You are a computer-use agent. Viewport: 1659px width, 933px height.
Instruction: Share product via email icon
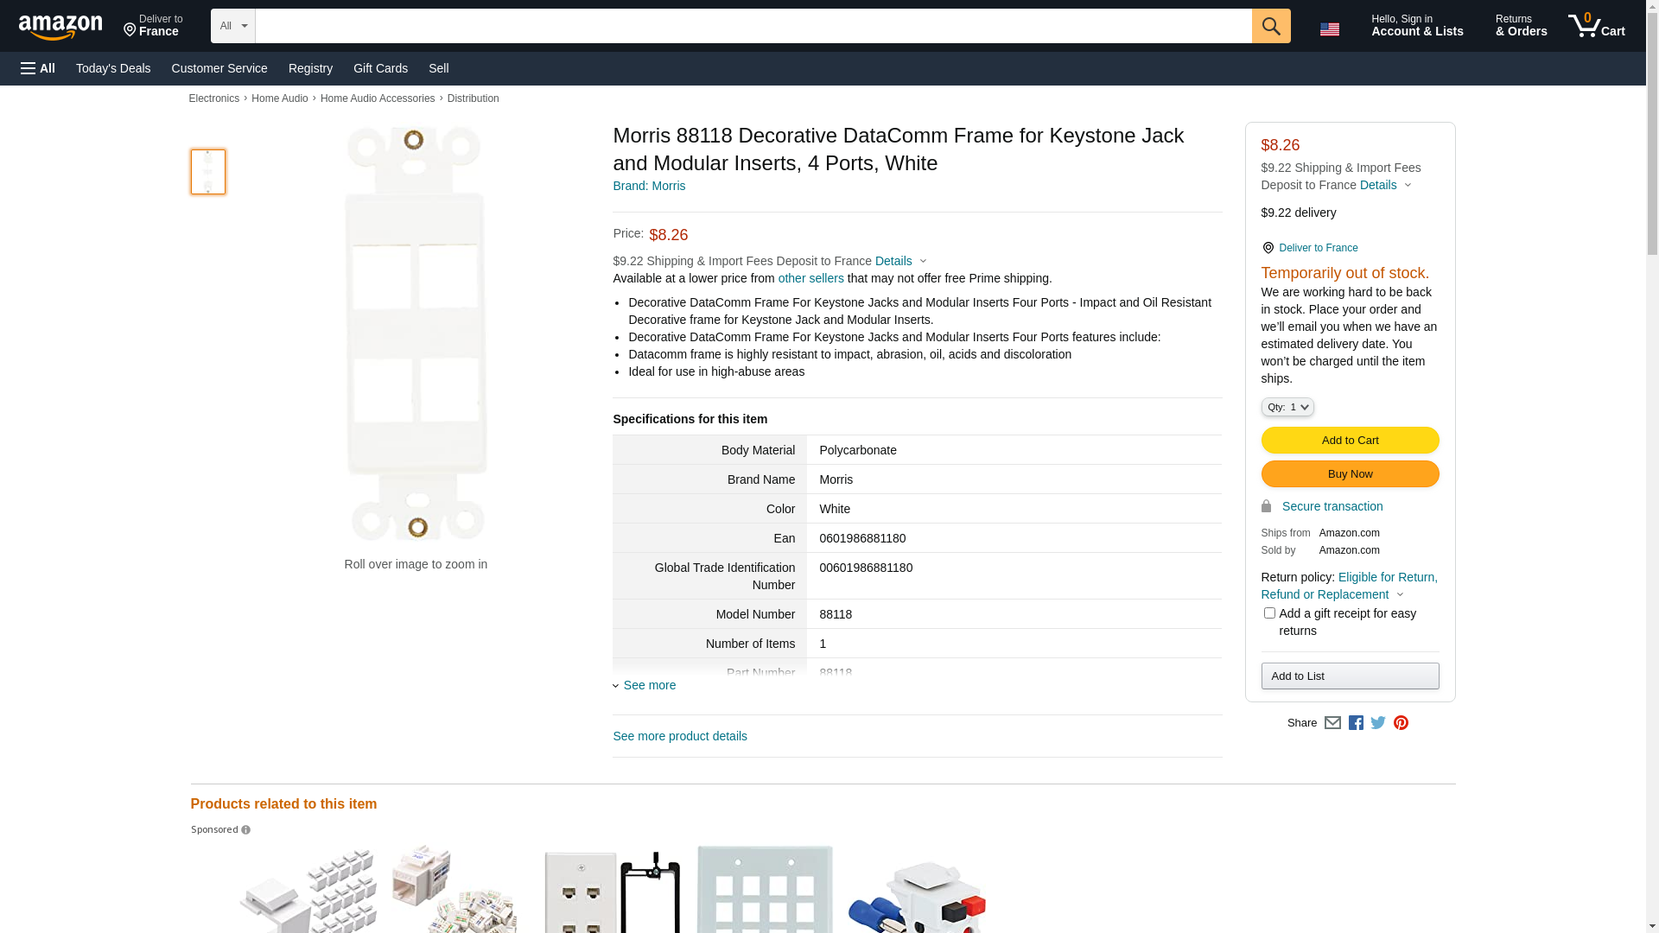1332,723
